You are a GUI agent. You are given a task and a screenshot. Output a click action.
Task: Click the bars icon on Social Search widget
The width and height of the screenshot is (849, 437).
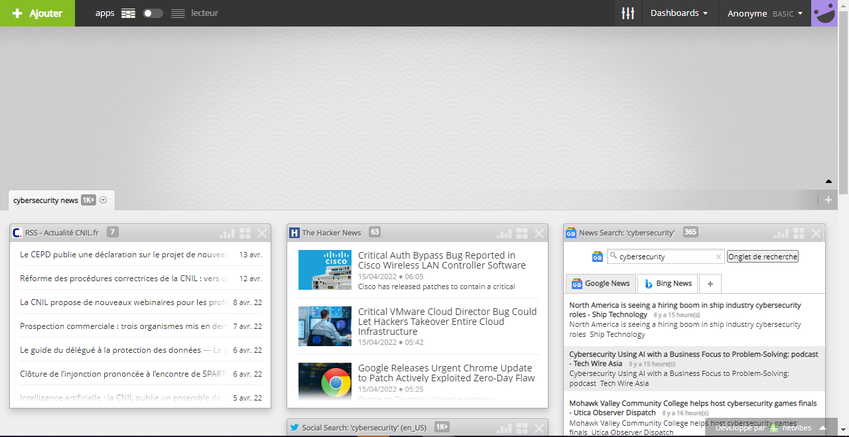coord(505,428)
